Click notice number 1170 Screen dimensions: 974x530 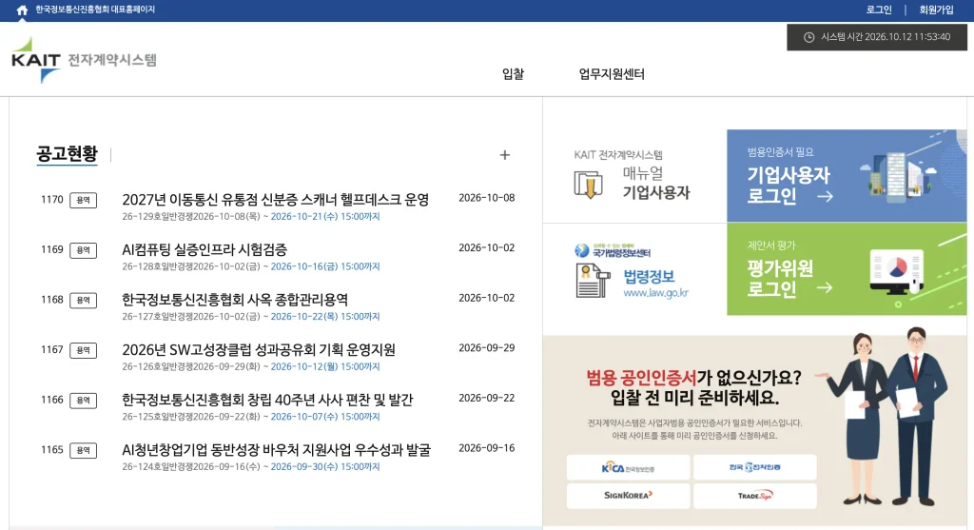click(52, 200)
